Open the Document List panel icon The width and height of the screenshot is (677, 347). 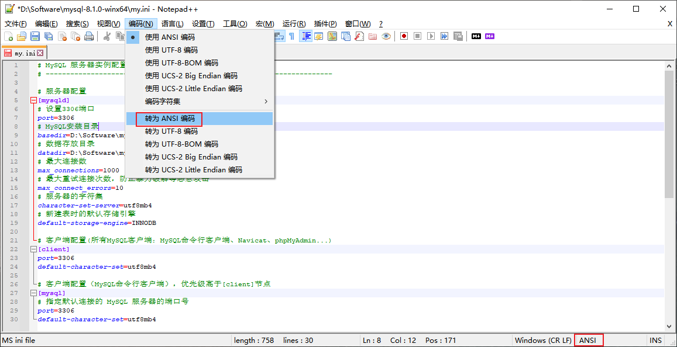pos(345,36)
